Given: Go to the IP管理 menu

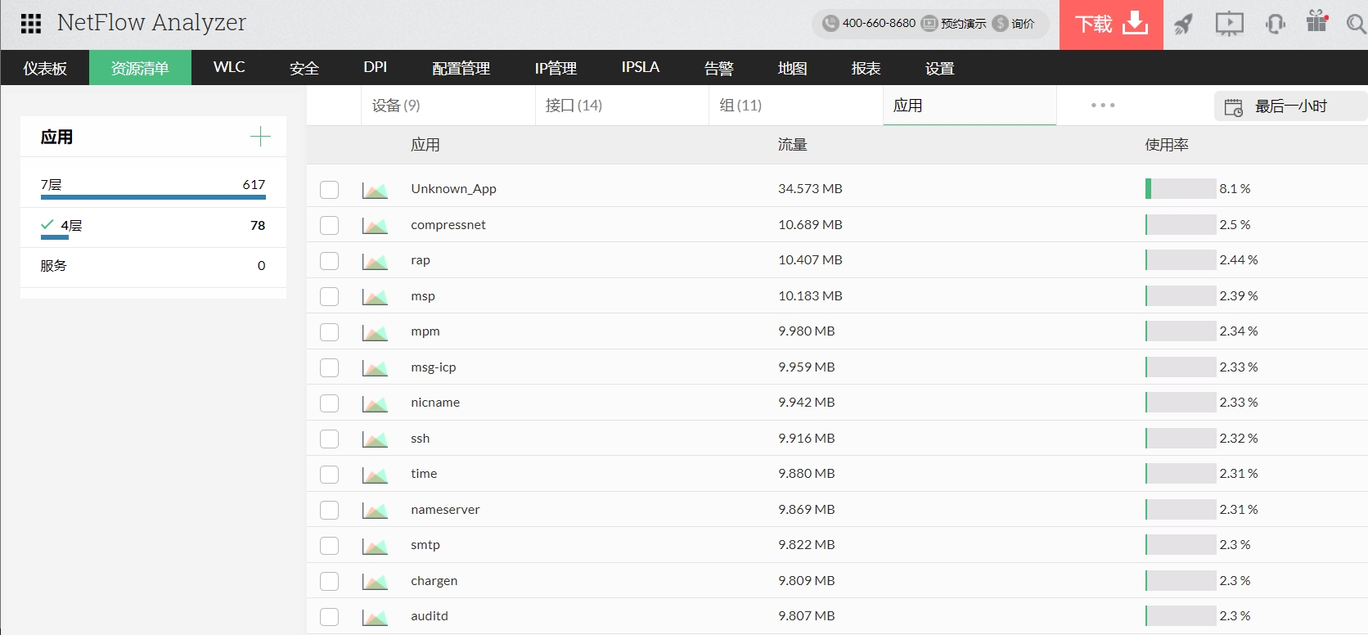Looking at the screenshot, I should point(556,68).
